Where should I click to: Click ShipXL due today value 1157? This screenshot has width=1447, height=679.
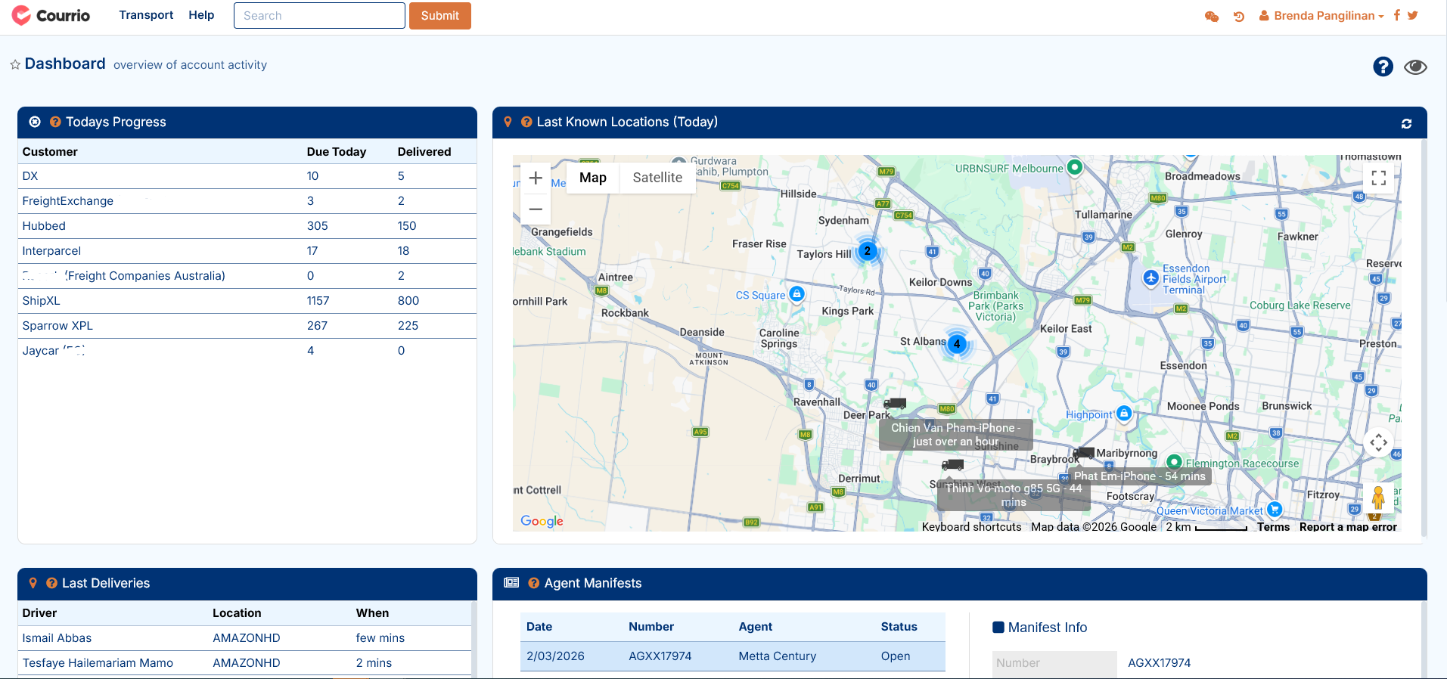pos(318,301)
